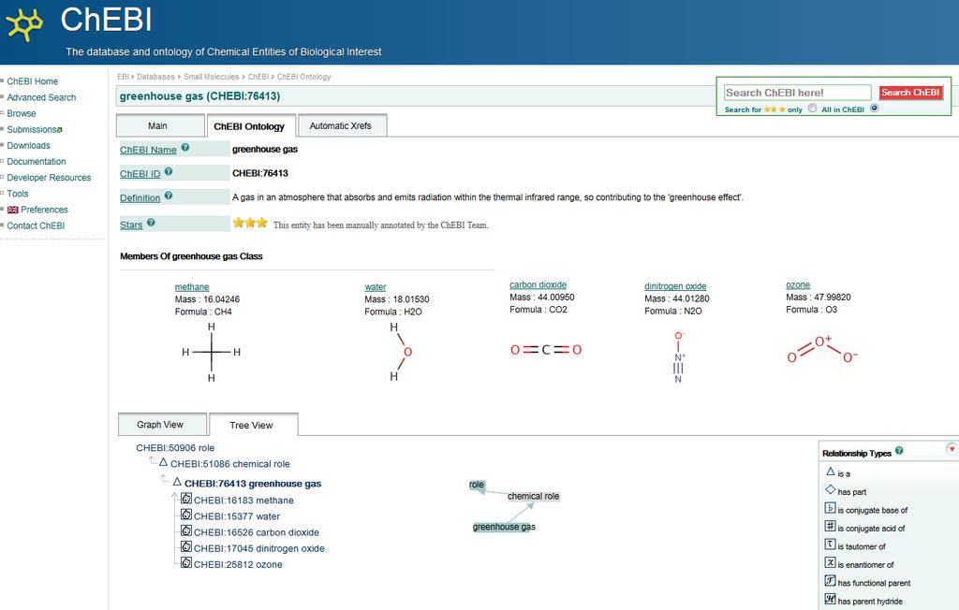Open Contact ChEBI sidebar link
Screen dimensions: 959x610
(36, 225)
